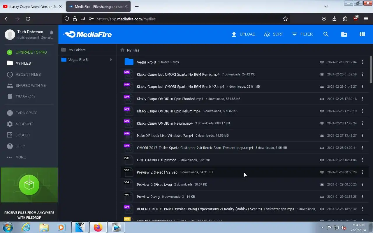Click UPGRADE TO PRO

click(x=27, y=52)
